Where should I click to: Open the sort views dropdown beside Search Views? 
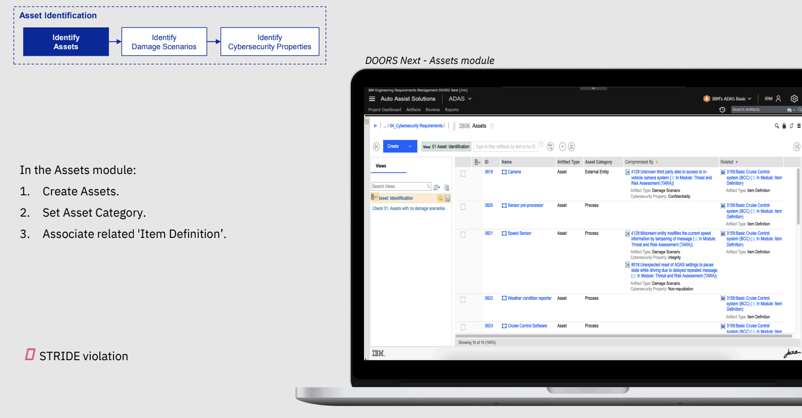point(436,187)
